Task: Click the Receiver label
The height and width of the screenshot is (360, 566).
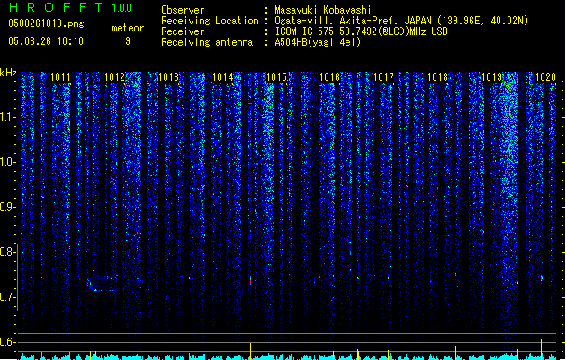Action: coord(183,31)
